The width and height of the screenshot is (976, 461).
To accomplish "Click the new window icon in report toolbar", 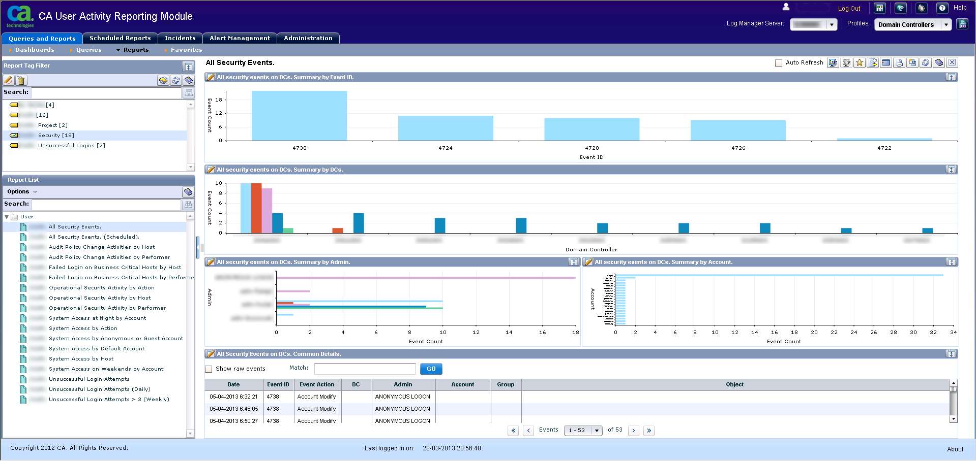I will click(912, 62).
